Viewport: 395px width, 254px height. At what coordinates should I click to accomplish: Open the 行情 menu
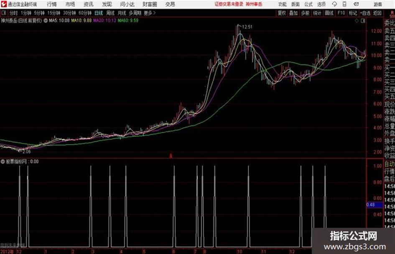[x=52, y=4]
